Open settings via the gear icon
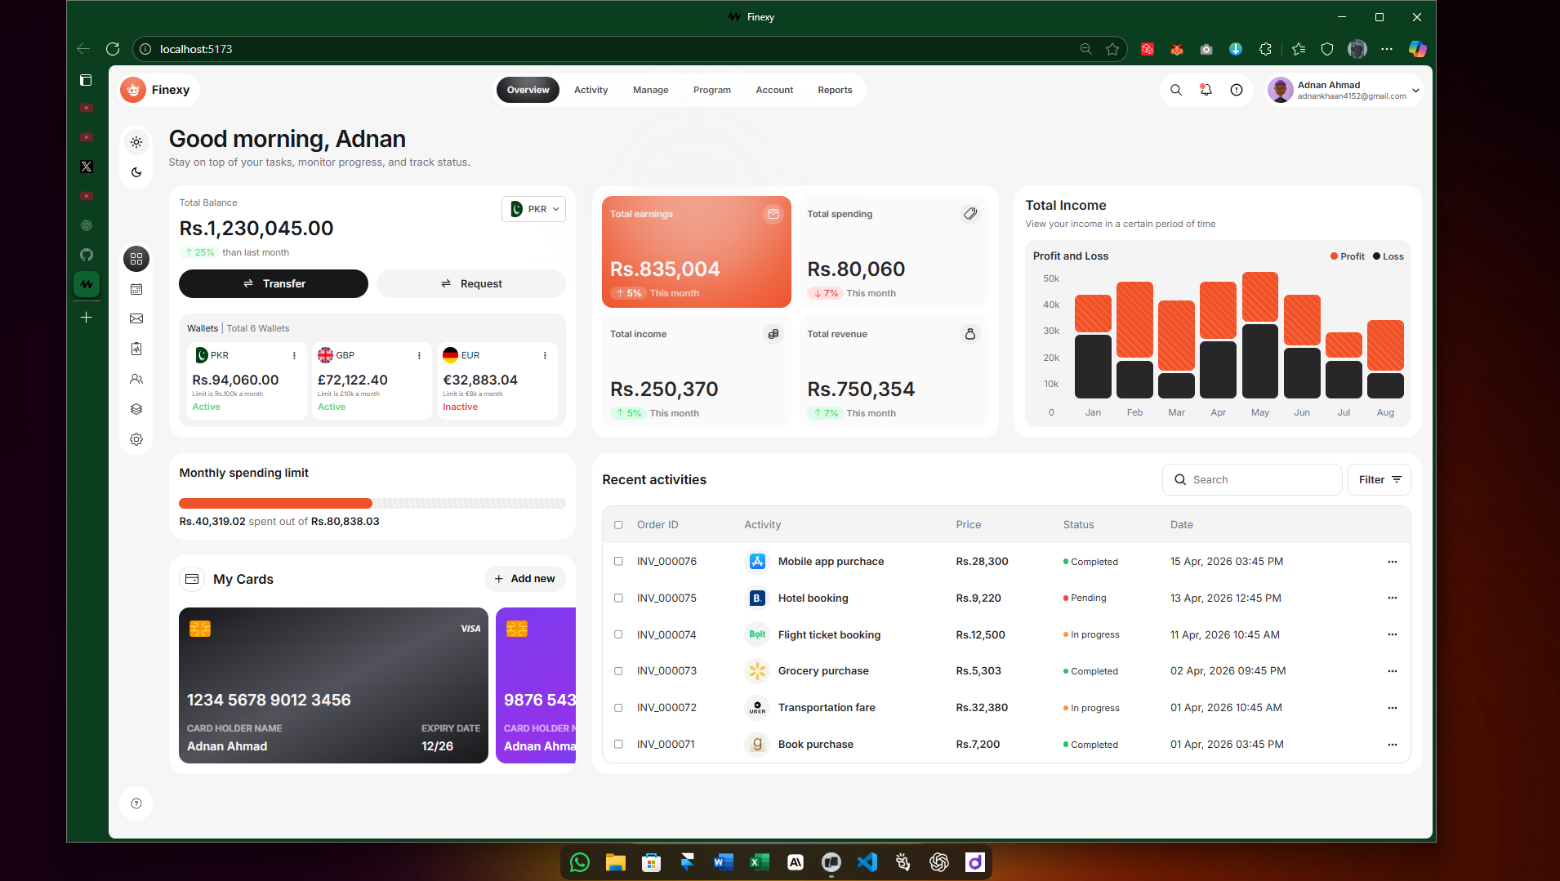Image resolution: width=1560 pixels, height=881 pixels. [x=136, y=439]
